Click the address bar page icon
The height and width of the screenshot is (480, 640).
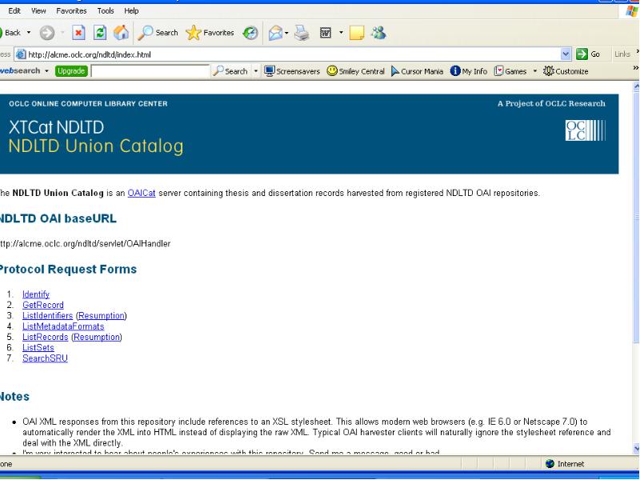21,54
